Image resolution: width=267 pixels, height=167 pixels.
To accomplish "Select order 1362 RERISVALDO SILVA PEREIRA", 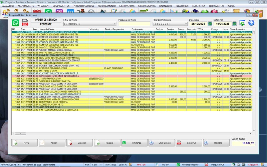I will [132, 102].
